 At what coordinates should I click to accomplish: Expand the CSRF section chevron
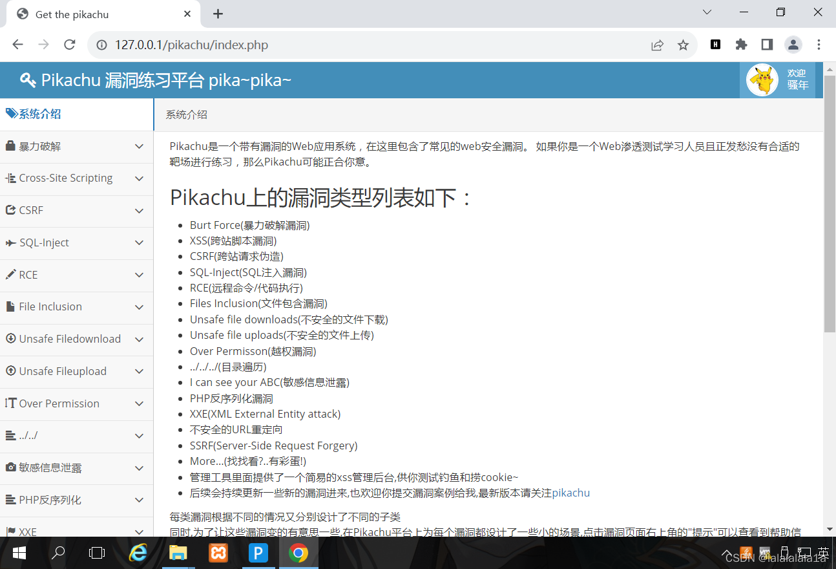[140, 211]
